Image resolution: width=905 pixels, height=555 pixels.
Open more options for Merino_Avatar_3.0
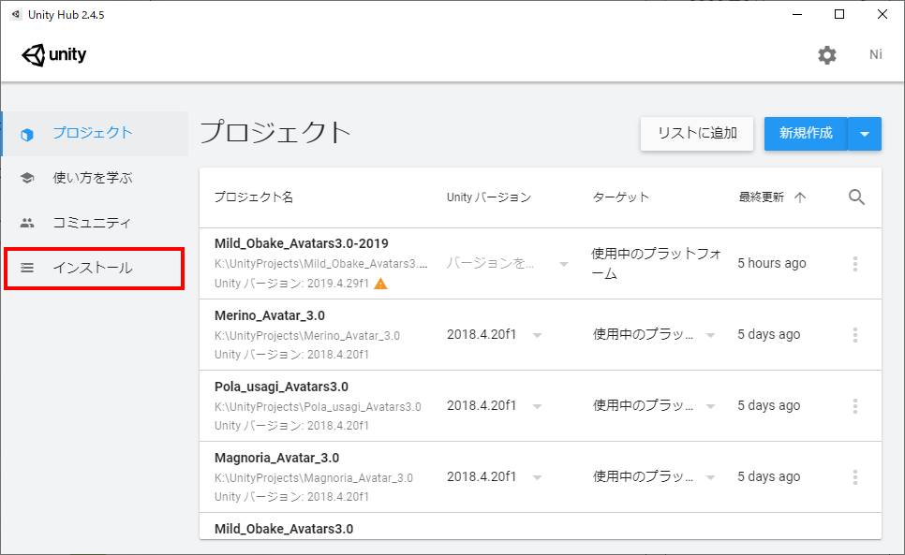coord(855,335)
